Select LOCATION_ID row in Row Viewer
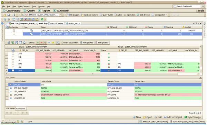The height and width of the screenshot is (125, 207). 103,98
